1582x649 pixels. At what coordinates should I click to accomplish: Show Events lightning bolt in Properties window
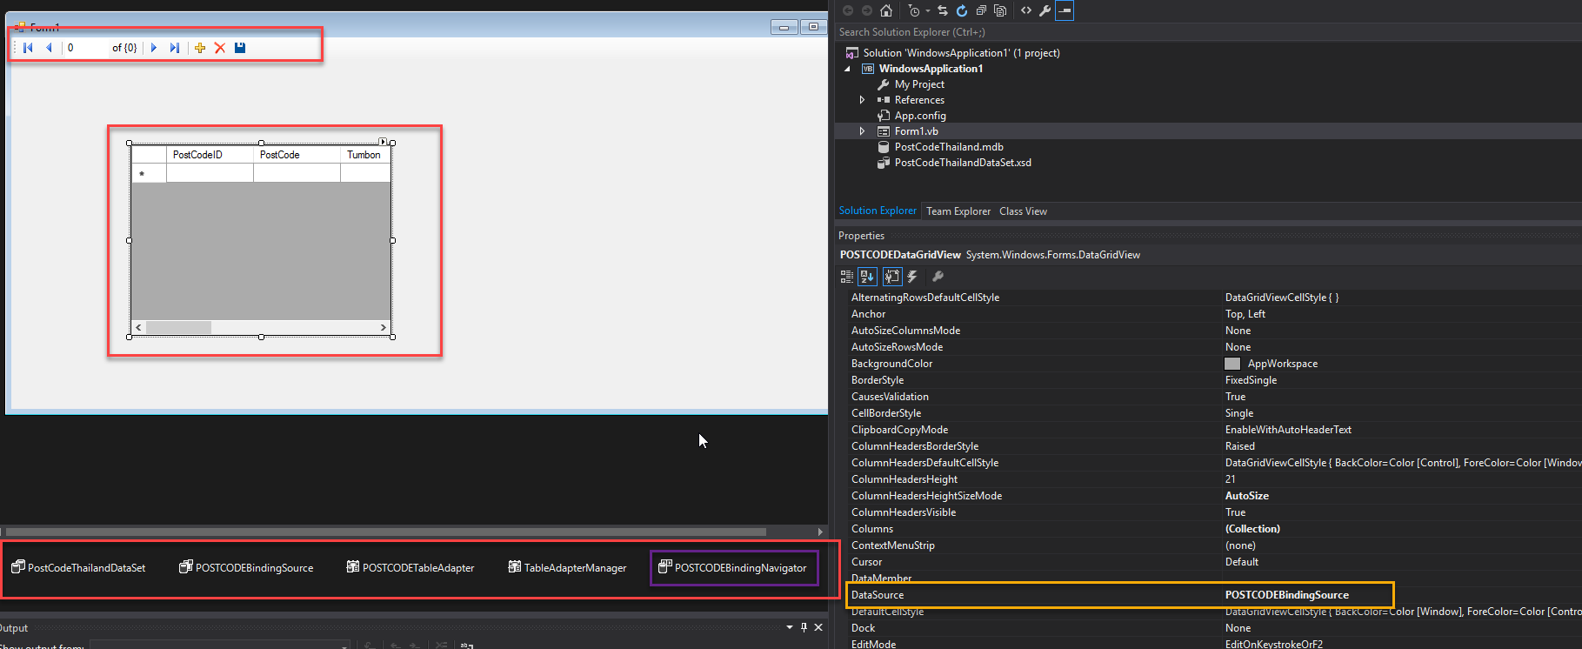pos(912,277)
